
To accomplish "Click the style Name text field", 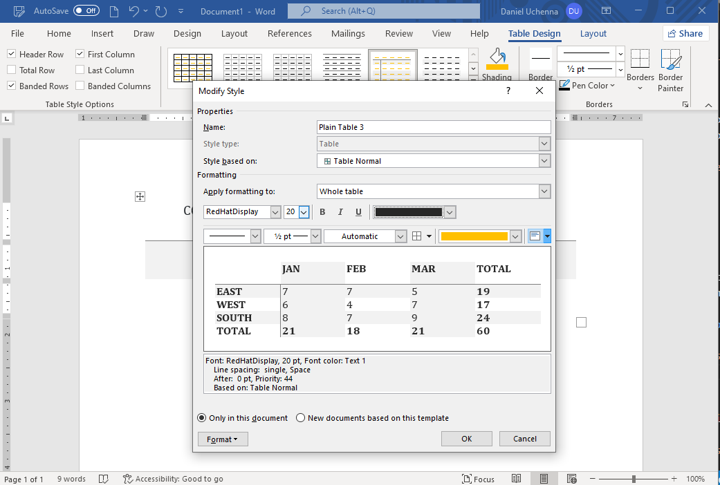I will tap(433, 127).
